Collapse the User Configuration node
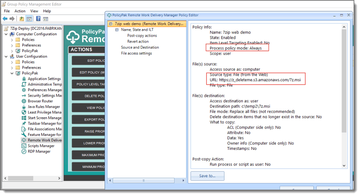The height and width of the screenshot is (196, 360). [6, 57]
